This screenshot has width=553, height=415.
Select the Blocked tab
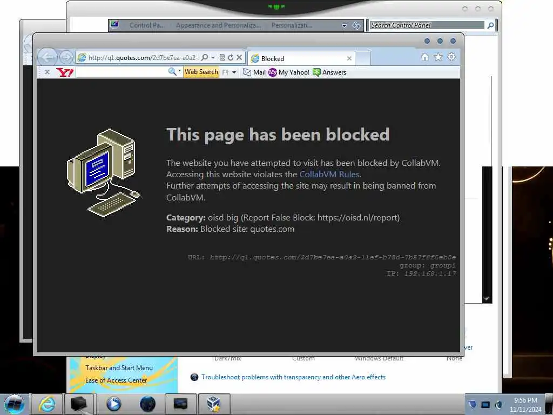click(301, 58)
